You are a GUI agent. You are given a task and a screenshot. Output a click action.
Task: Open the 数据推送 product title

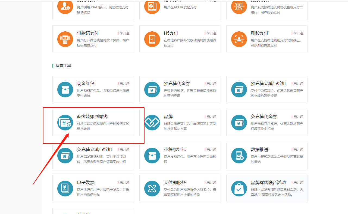click(259, 150)
